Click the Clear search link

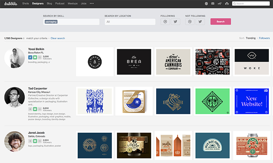coord(58,38)
